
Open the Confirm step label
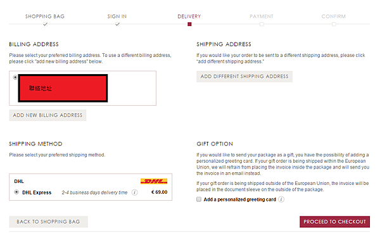pyautogui.click(x=334, y=16)
